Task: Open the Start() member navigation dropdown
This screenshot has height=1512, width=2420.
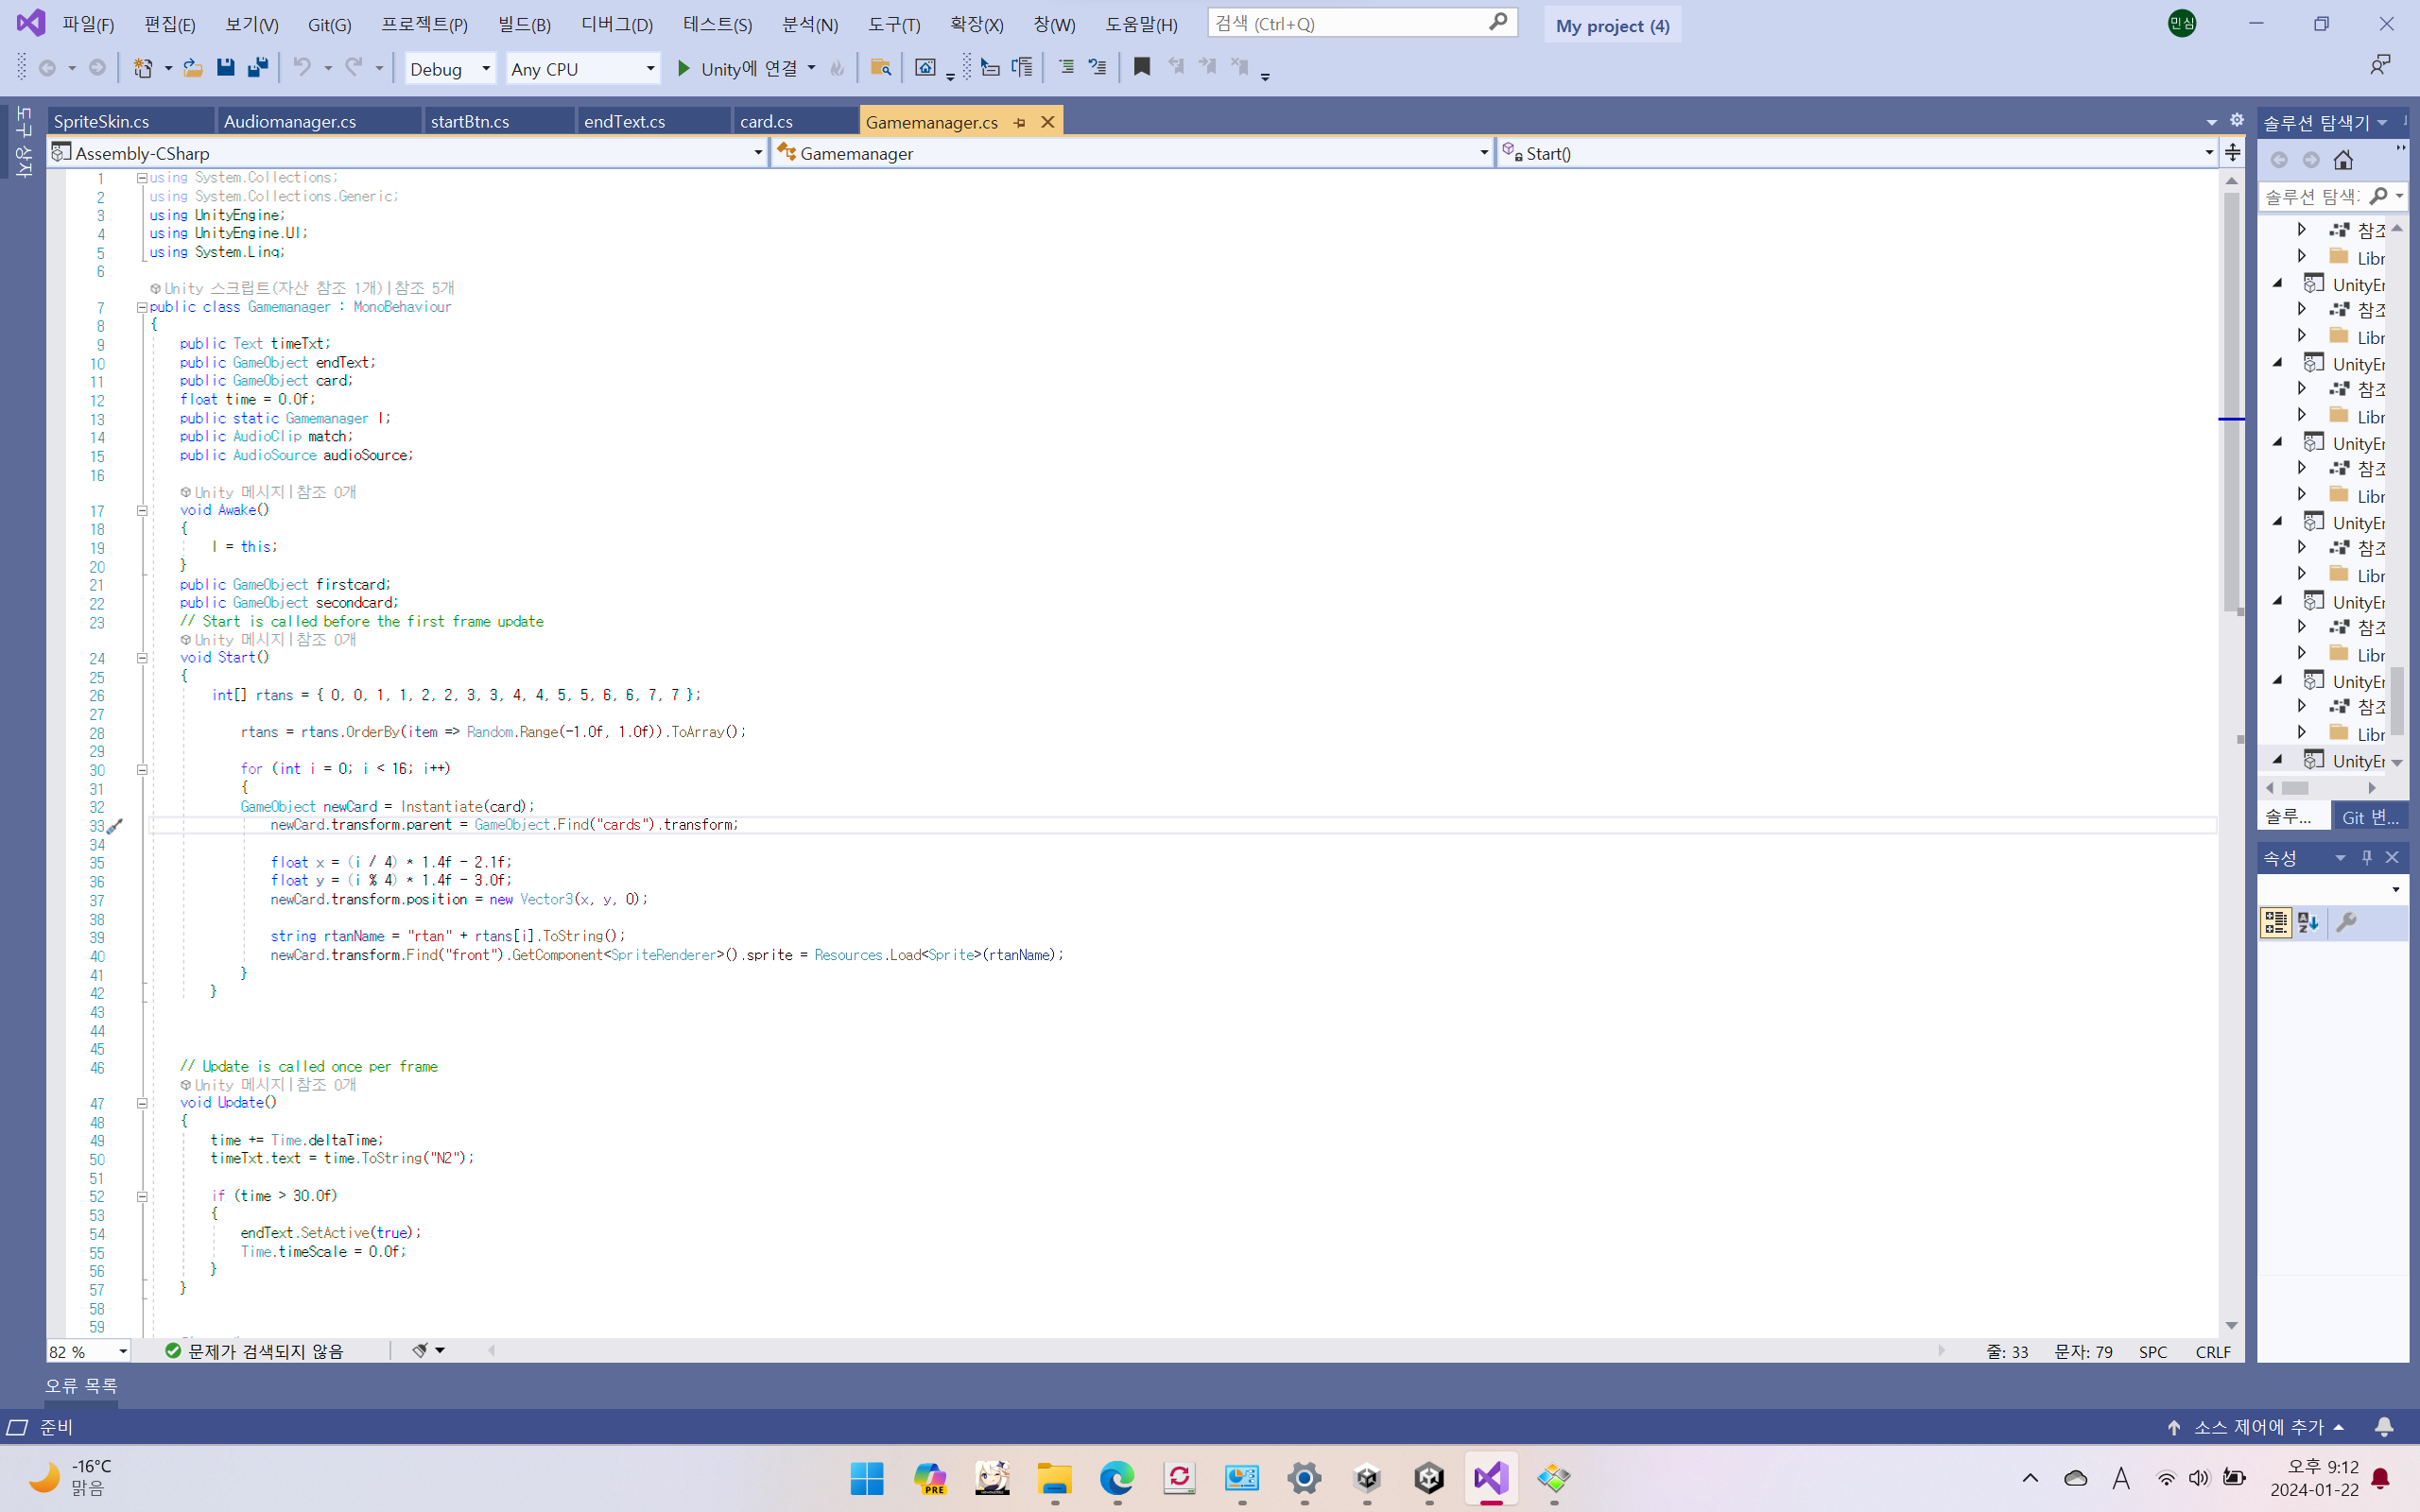Action: (1857, 153)
